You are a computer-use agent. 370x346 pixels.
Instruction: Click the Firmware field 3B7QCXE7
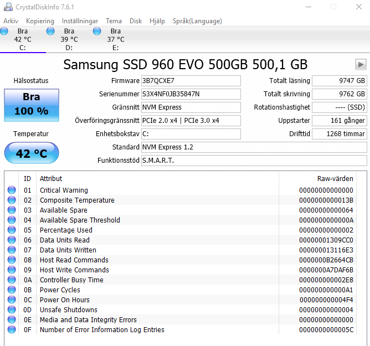click(x=191, y=81)
